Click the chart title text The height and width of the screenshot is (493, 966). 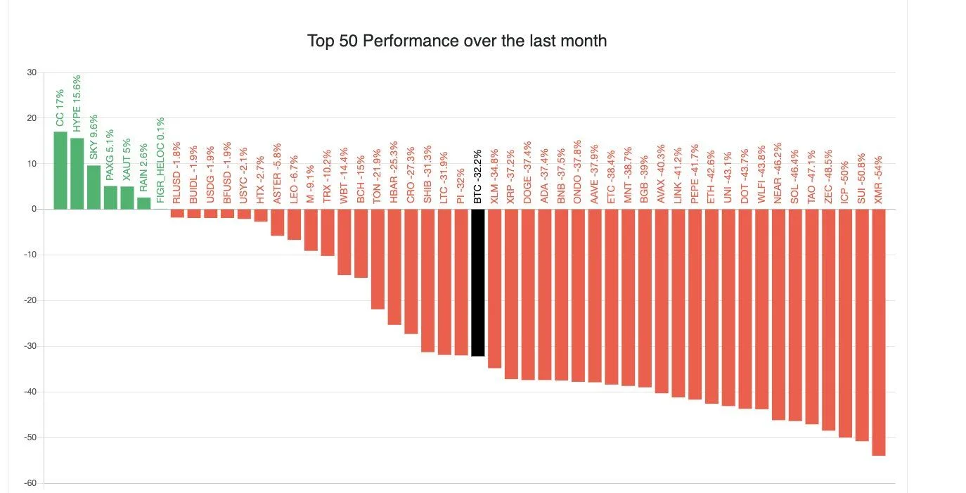tap(457, 41)
